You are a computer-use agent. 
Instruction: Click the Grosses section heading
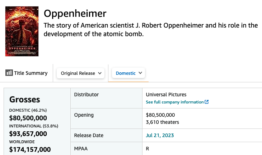[x=24, y=100]
